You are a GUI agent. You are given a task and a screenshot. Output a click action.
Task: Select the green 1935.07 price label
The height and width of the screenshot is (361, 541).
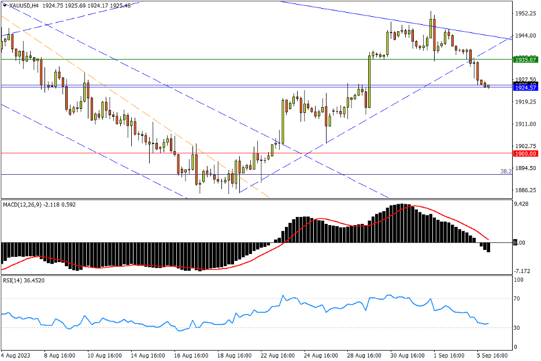tap(525, 60)
